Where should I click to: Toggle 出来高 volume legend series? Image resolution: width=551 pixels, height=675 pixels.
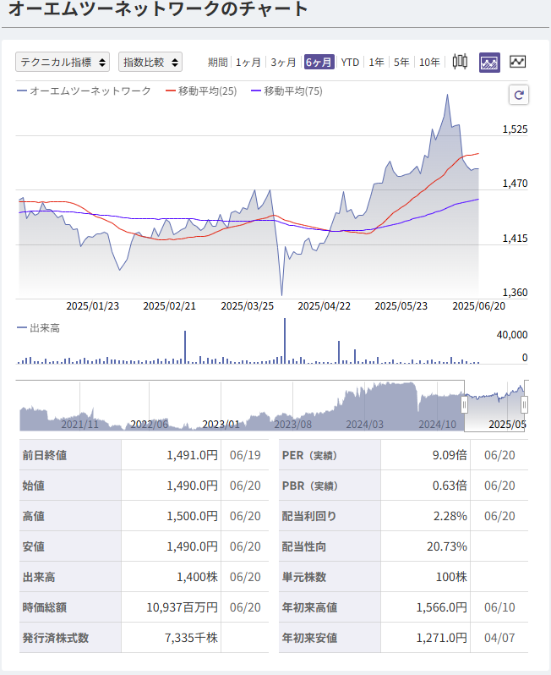[38, 328]
